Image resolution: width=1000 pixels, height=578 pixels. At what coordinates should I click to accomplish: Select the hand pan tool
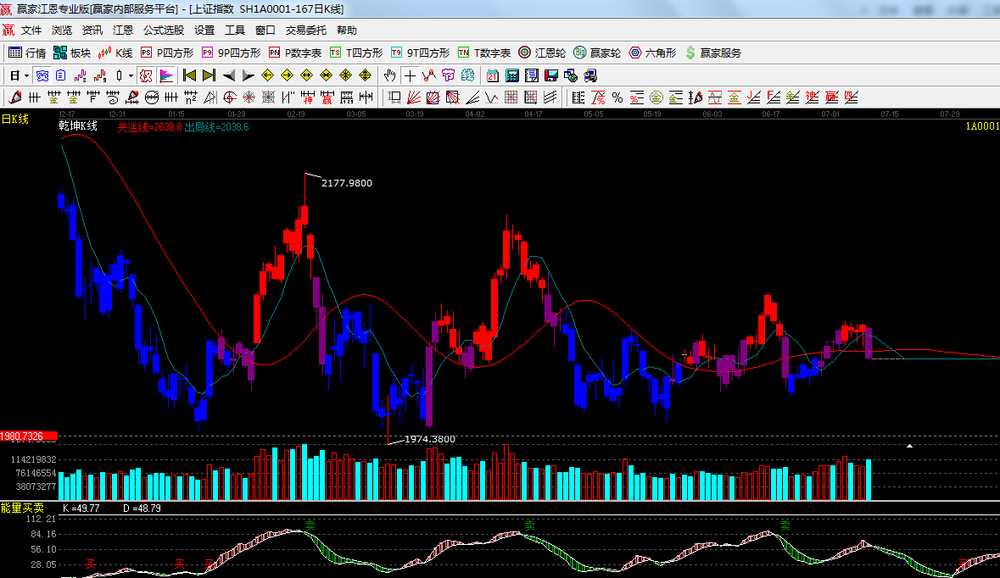click(x=389, y=75)
